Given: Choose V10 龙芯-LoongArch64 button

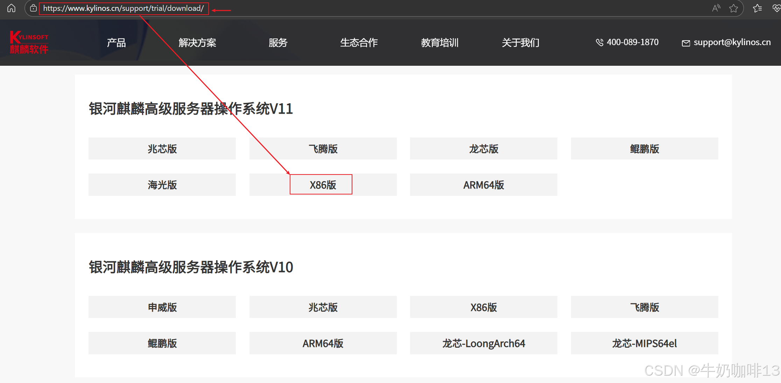Looking at the screenshot, I should (483, 343).
